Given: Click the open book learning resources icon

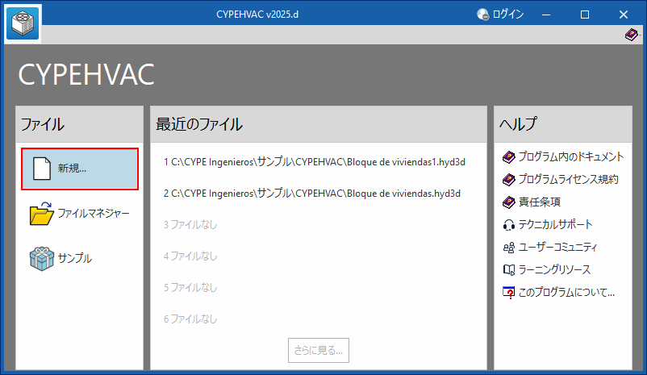Looking at the screenshot, I should click(509, 270).
